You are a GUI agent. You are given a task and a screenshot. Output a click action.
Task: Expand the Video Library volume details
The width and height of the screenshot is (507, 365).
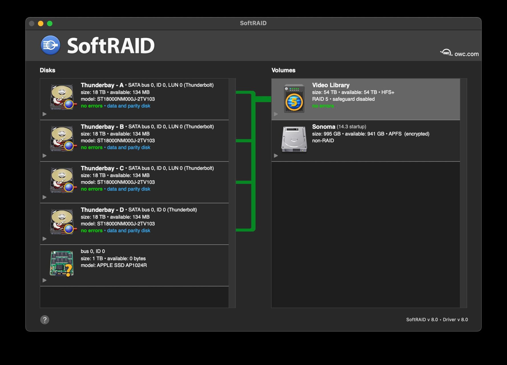coord(276,114)
